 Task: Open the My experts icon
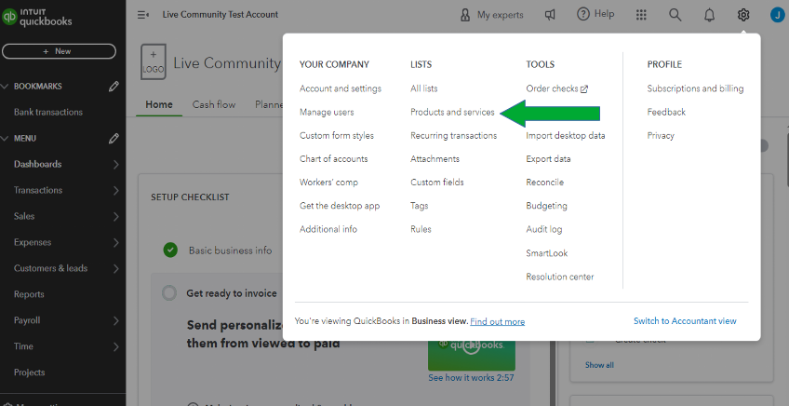[x=465, y=15]
